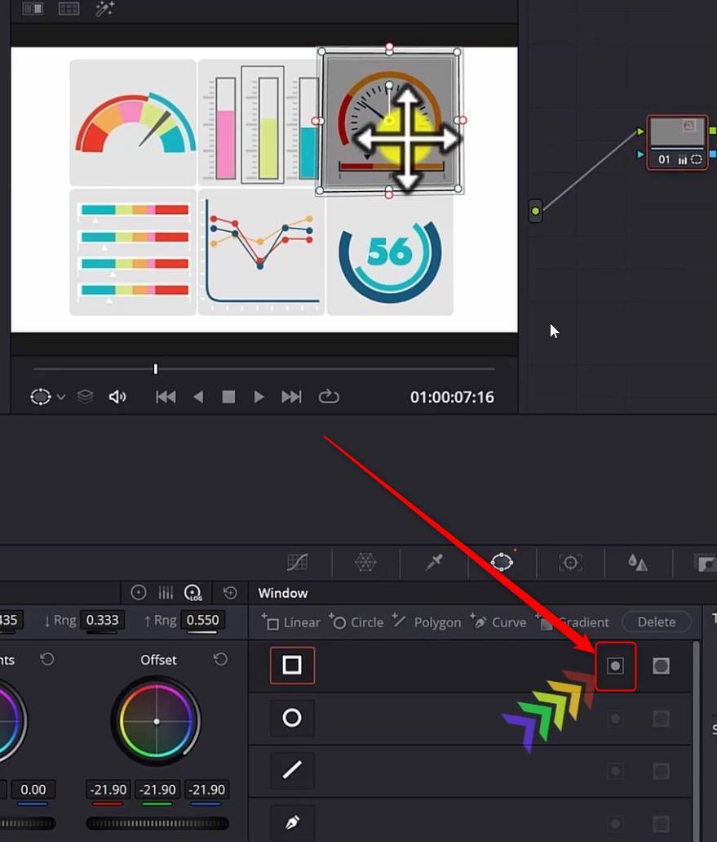Add a Gradient window

573,621
